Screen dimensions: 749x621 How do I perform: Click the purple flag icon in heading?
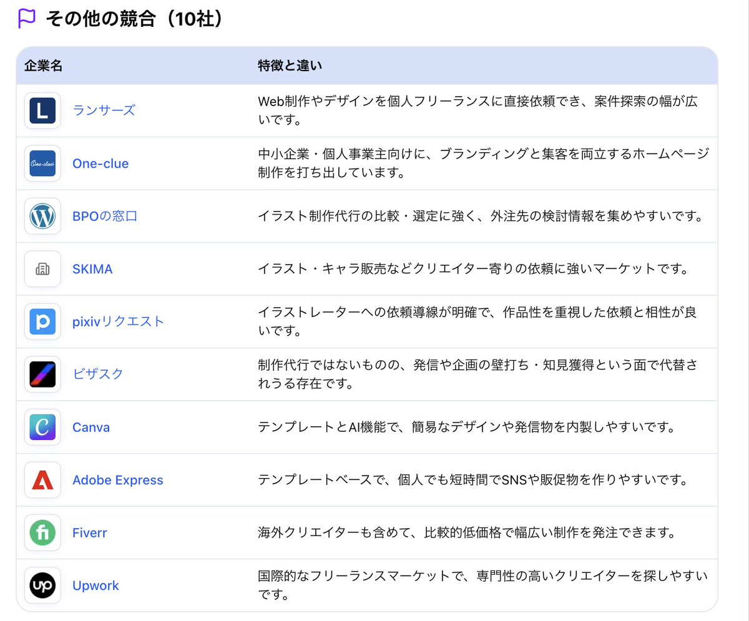coord(27,18)
